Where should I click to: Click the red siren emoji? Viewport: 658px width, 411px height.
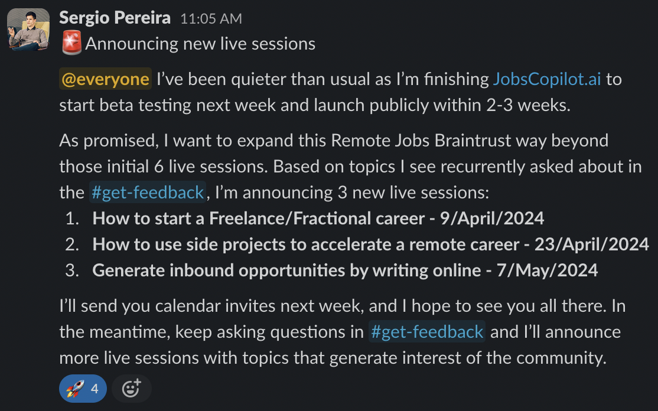71,43
